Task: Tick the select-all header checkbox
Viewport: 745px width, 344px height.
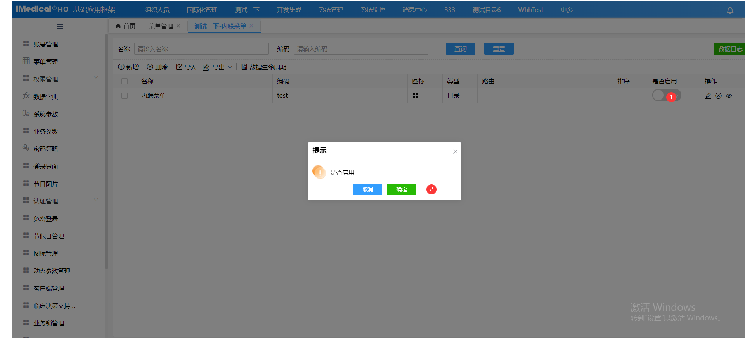Action: [125, 81]
